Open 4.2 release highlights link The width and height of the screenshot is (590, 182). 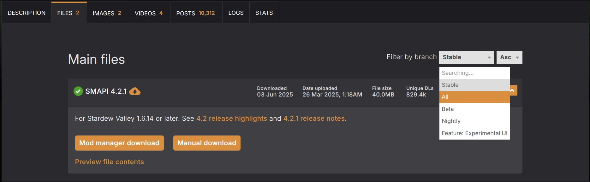(x=232, y=119)
